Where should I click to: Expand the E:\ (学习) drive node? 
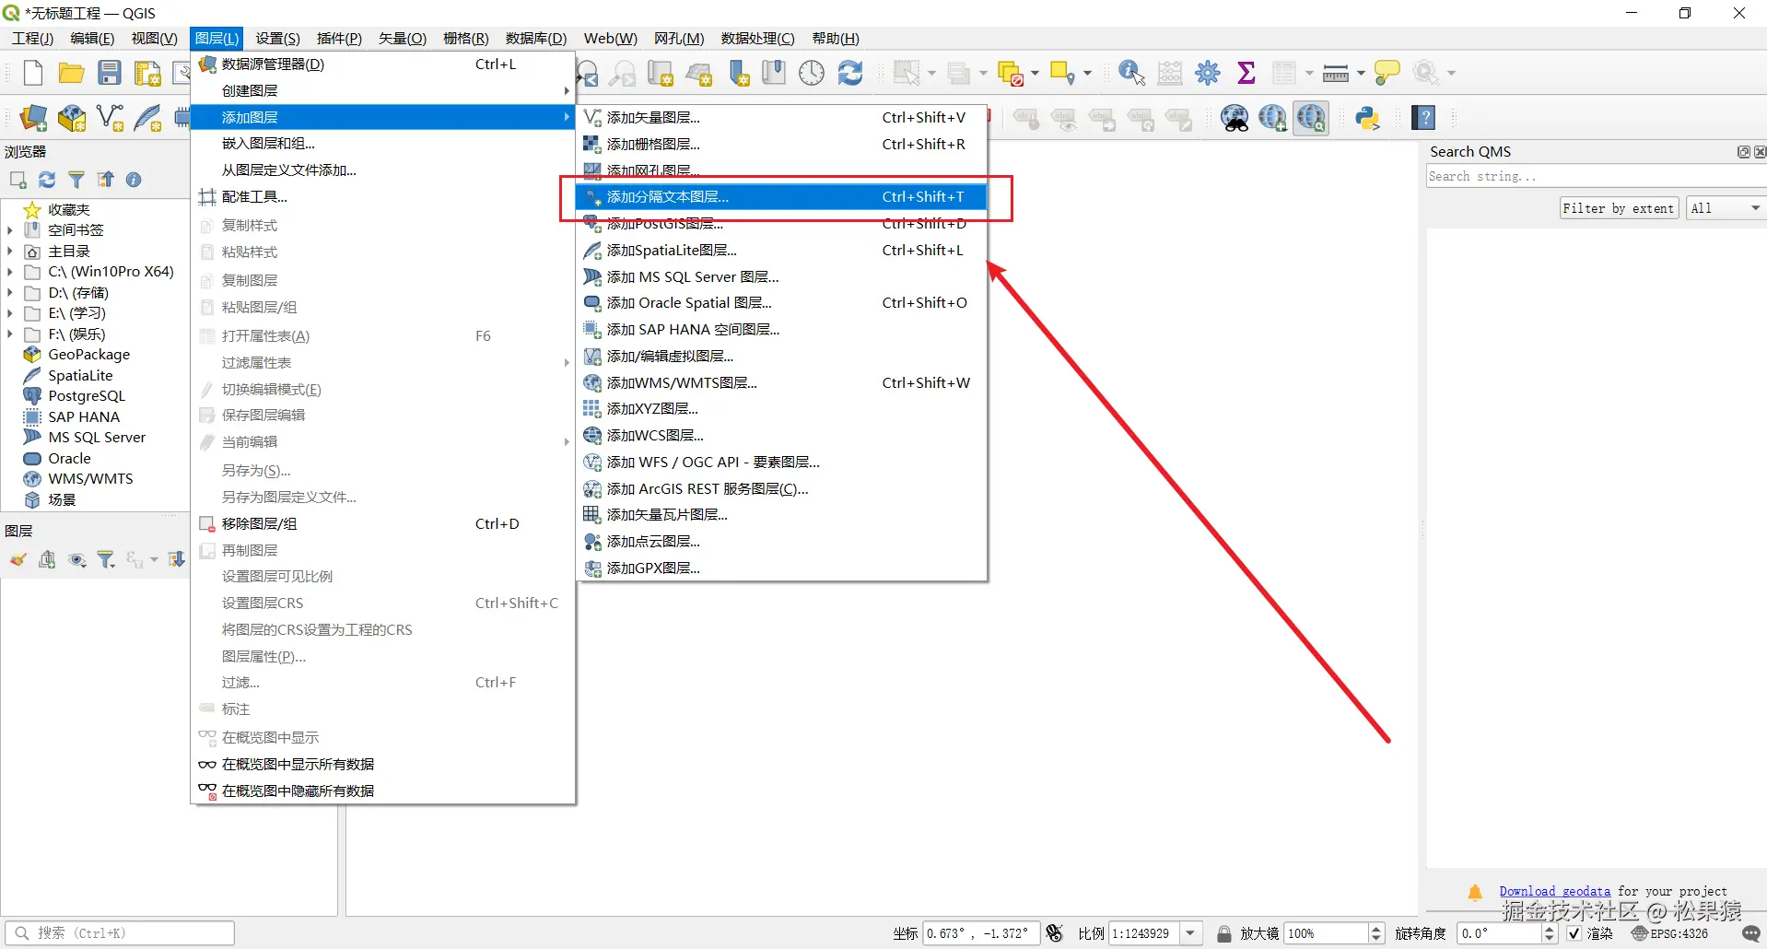tap(10, 313)
